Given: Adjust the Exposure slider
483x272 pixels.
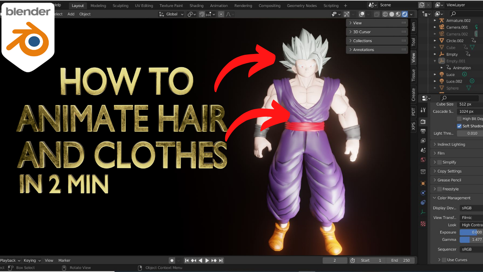Looking at the screenshot, I should 471,232.
